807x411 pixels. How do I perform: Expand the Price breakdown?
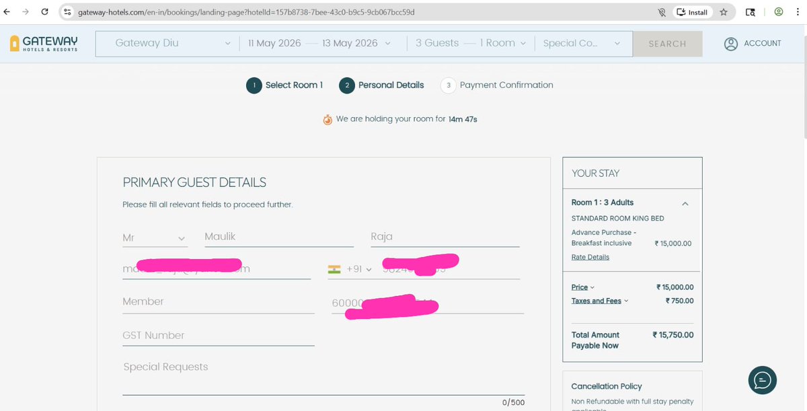click(583, 287)
